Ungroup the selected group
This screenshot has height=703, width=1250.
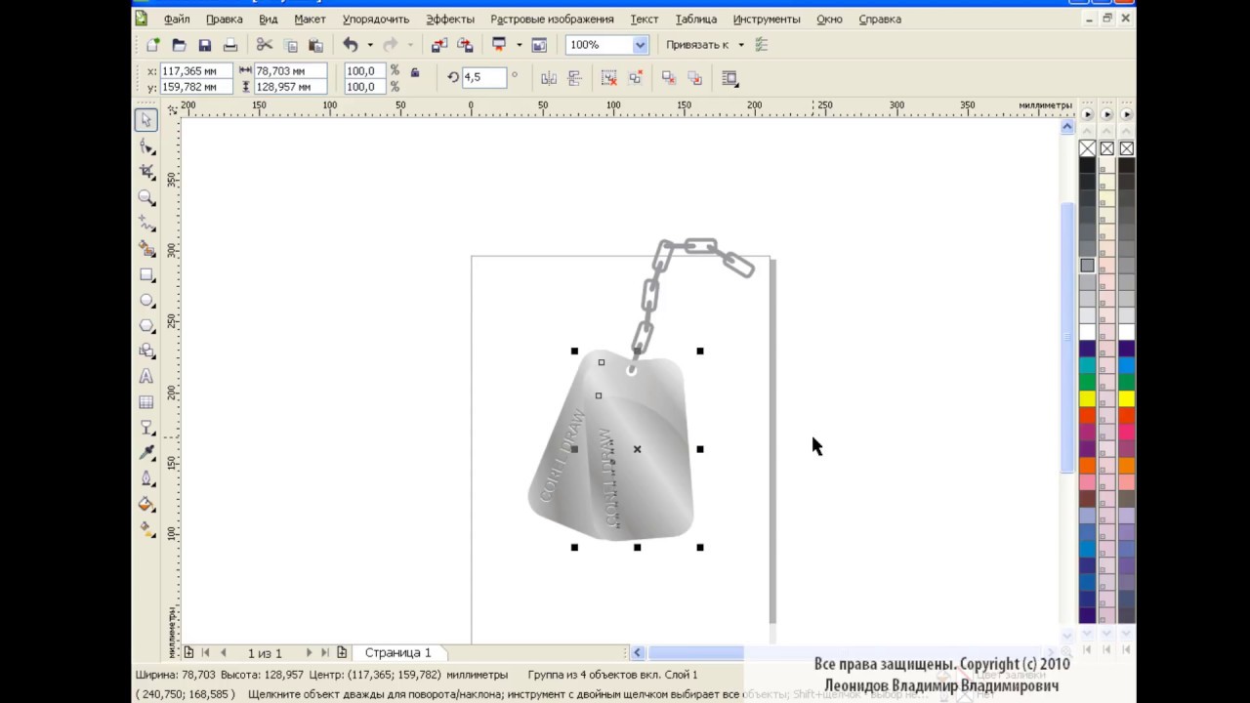pos(609,78)
